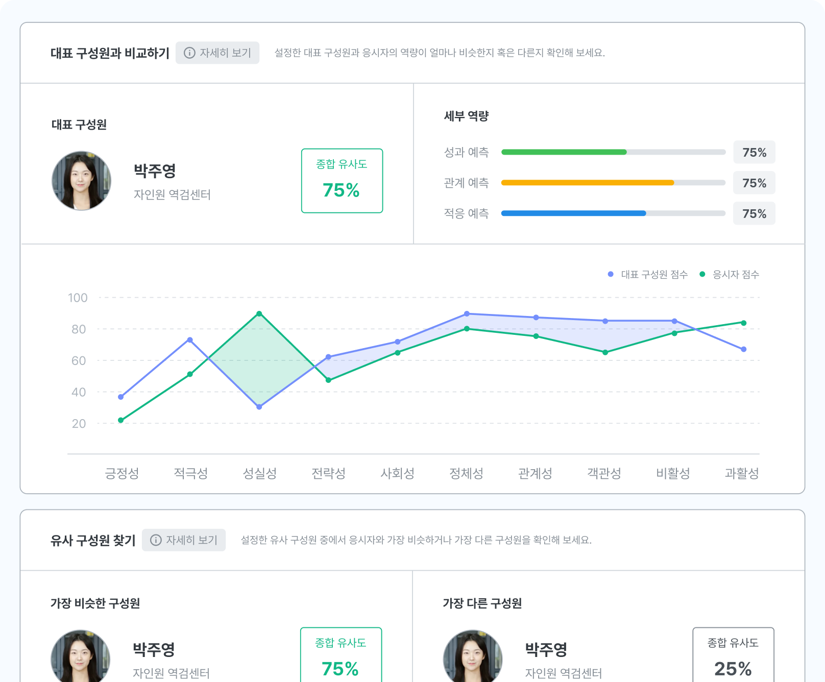825x682 pixels.
Task: Click 자세히 보기 button beside 유사 구성원 찾기
Action: point(184,540)
